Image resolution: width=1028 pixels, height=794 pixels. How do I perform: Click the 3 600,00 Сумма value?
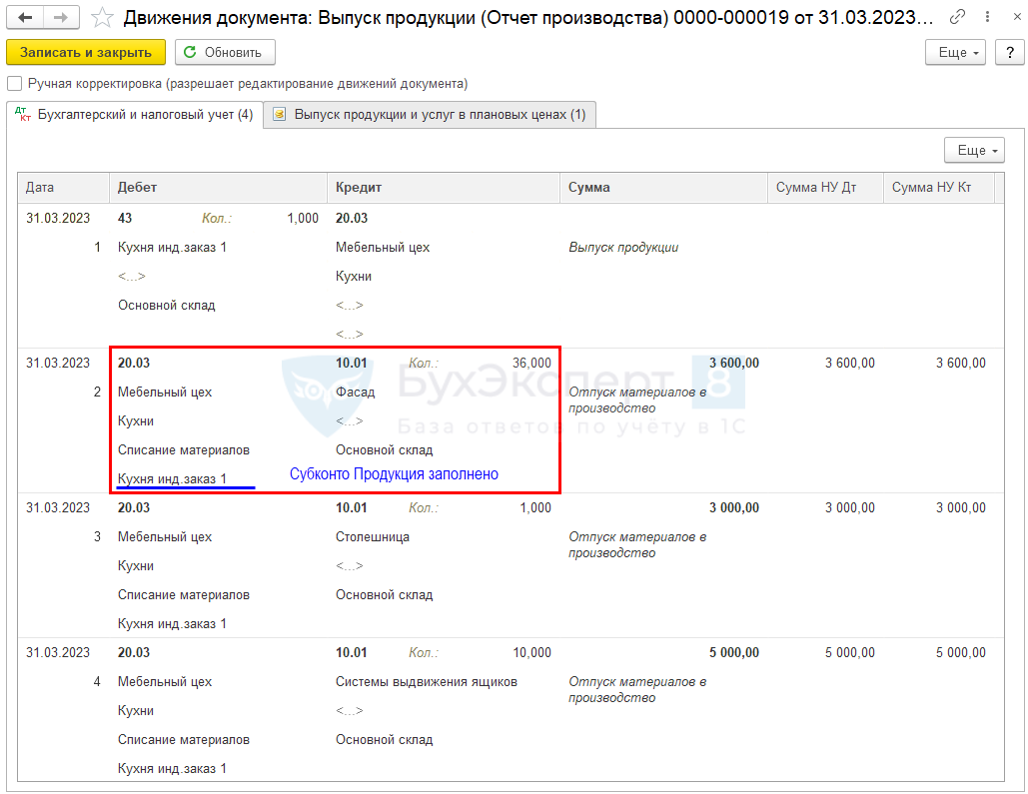point(733,364)
